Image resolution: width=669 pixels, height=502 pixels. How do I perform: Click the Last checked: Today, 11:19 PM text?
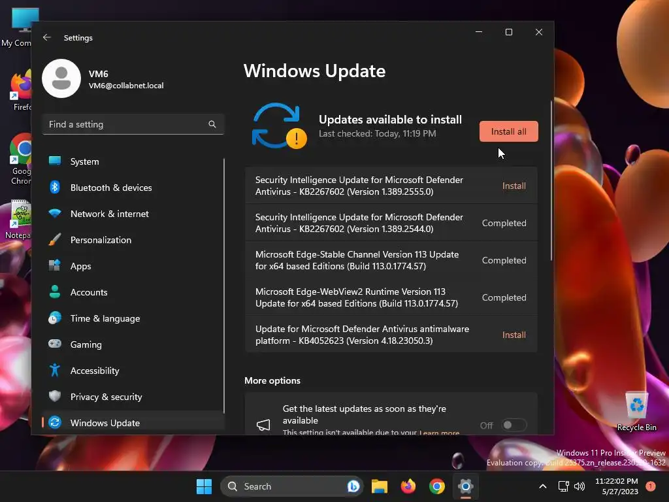(377, 133)
